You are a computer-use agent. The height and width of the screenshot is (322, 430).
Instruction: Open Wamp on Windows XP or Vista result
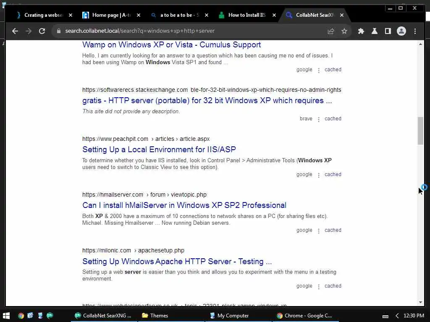tap(171, 44)
